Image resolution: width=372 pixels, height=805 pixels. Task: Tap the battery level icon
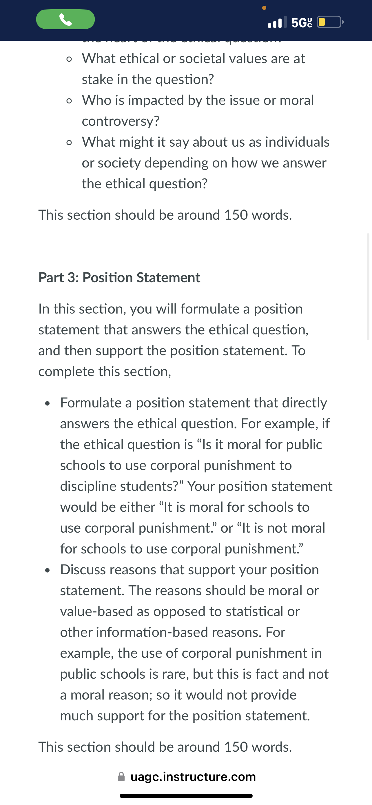click(331, 22)
